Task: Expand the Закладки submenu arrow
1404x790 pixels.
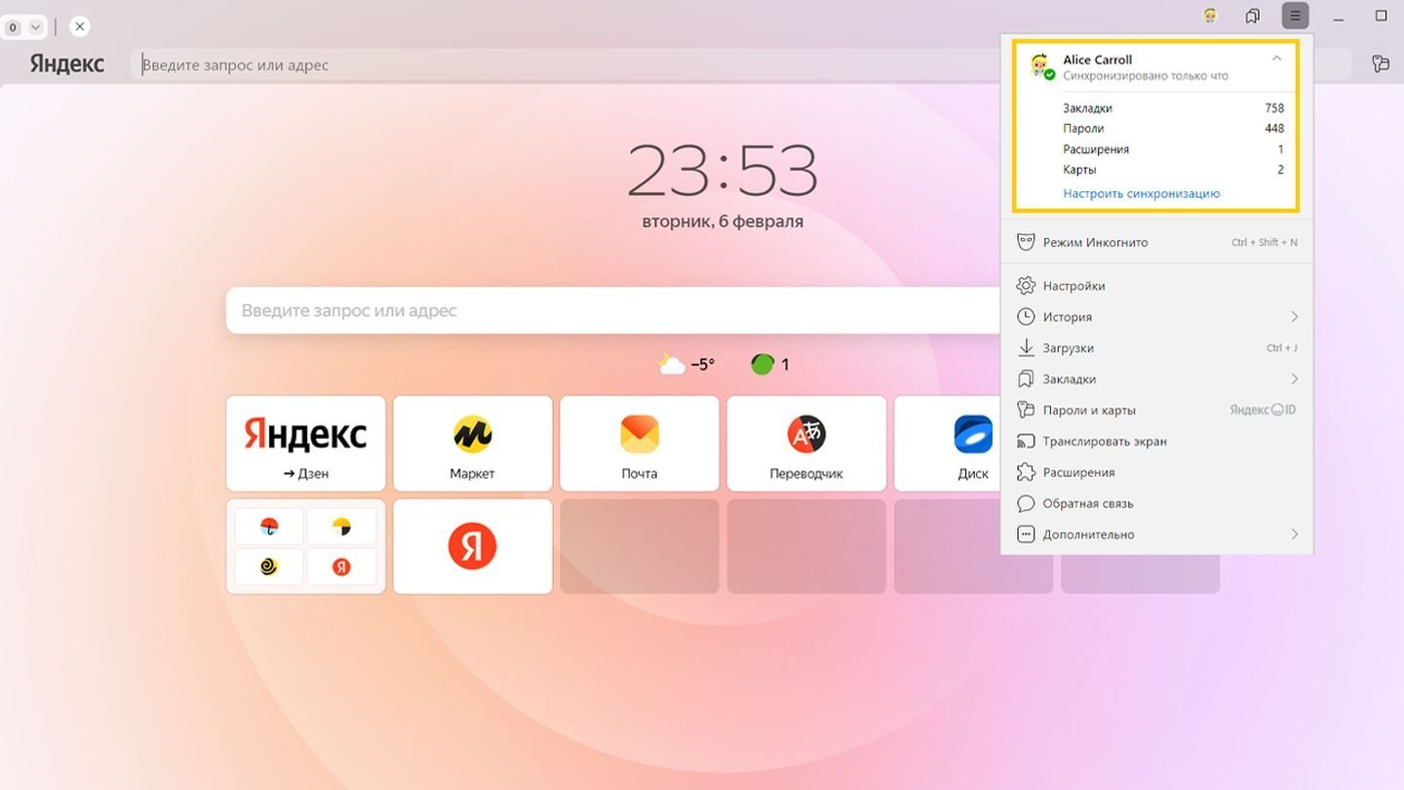Action: click(1295, 378)
